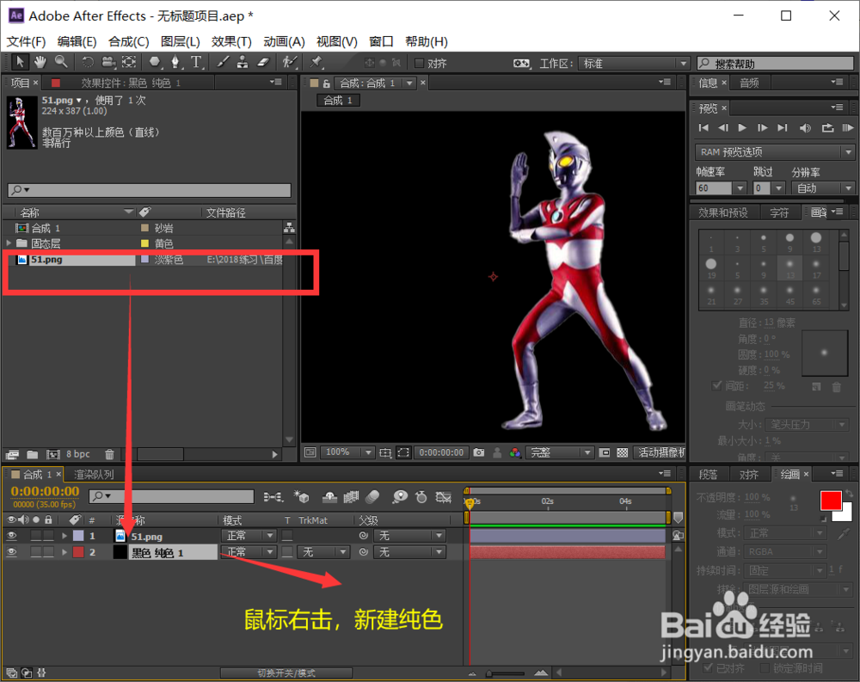Toggle region of interest button in viewer
This screenshot has width=860, height=682.
click(403, 452)
